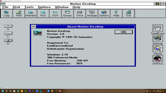
Task: Click the '386 Enhanced Mode' text
Action: tap(62, 57)
